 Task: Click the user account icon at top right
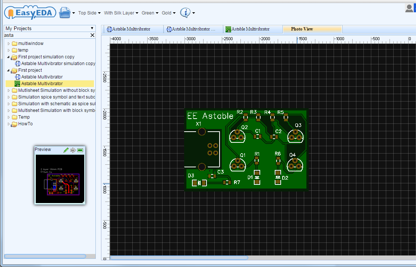409,8
